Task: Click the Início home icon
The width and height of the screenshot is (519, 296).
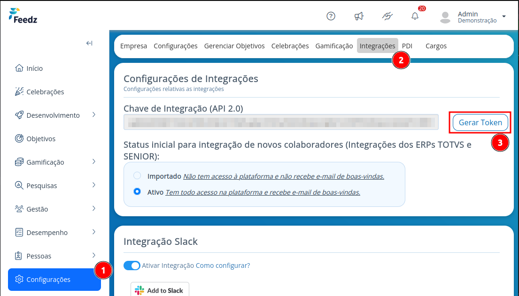Action: pyautogui.click(x=19, y=68)
